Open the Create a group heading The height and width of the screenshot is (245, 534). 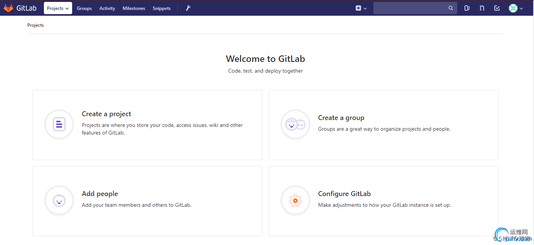(x=341, y=118)
